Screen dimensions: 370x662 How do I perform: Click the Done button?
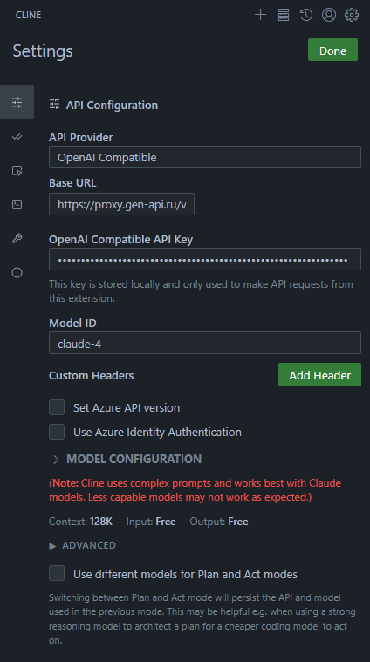[x=332, y=51]
